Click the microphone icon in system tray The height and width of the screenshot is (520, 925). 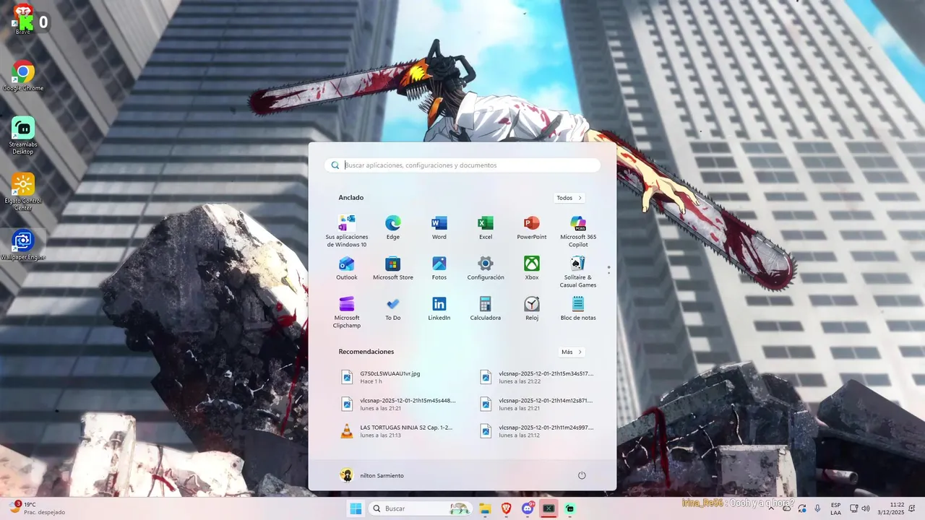pyautogui.click(x=817, y=508)
